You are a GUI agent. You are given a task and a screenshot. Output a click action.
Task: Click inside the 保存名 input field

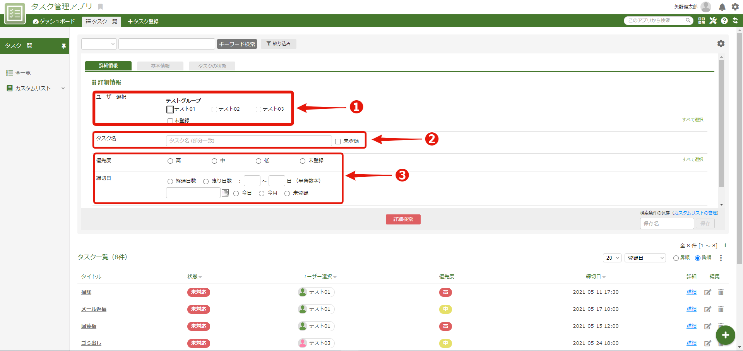pyautogui.click(x=667, y=223)
